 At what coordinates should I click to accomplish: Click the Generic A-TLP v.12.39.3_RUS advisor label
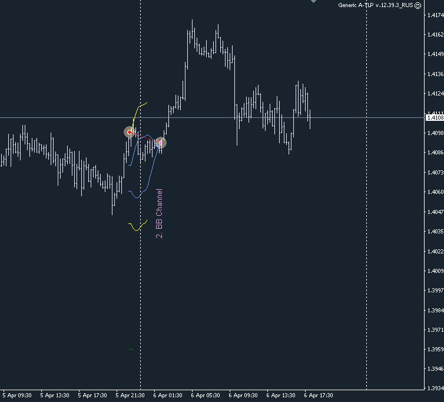pyautogui.click(x=376, y=5)
